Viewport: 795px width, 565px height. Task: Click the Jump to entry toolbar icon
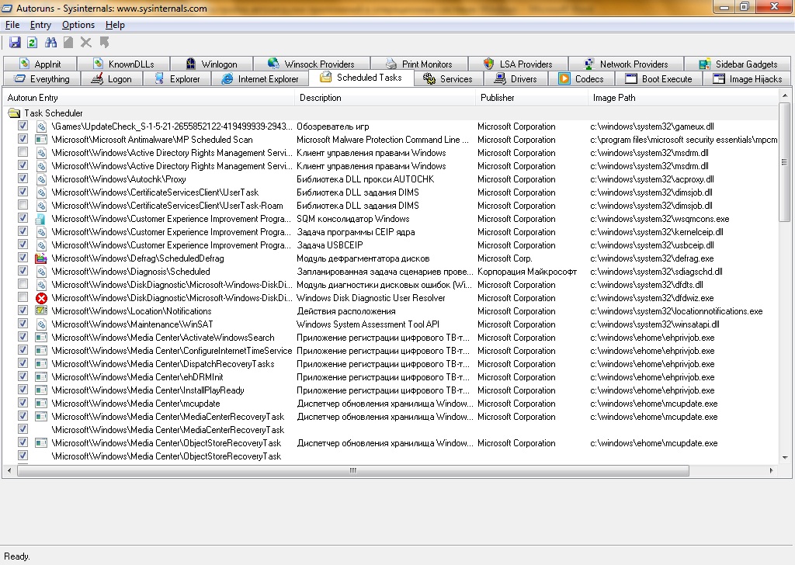105,43
